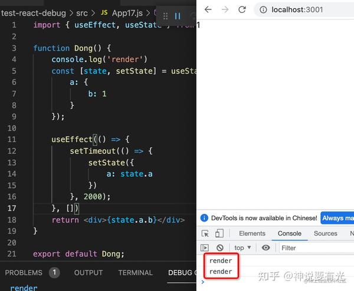
Task: Click line number 17 in the gutter
Action: point(12,208)
